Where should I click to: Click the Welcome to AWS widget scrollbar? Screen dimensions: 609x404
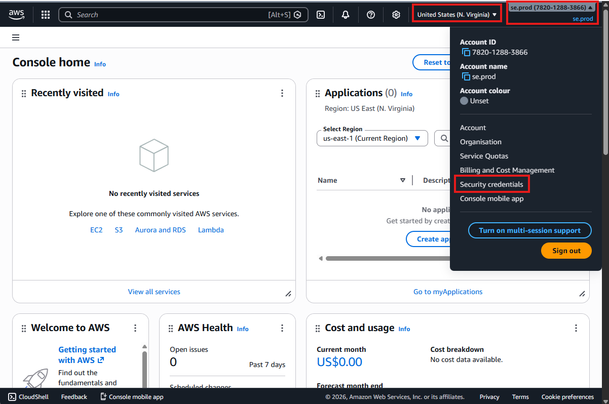[x=144, y=369]
